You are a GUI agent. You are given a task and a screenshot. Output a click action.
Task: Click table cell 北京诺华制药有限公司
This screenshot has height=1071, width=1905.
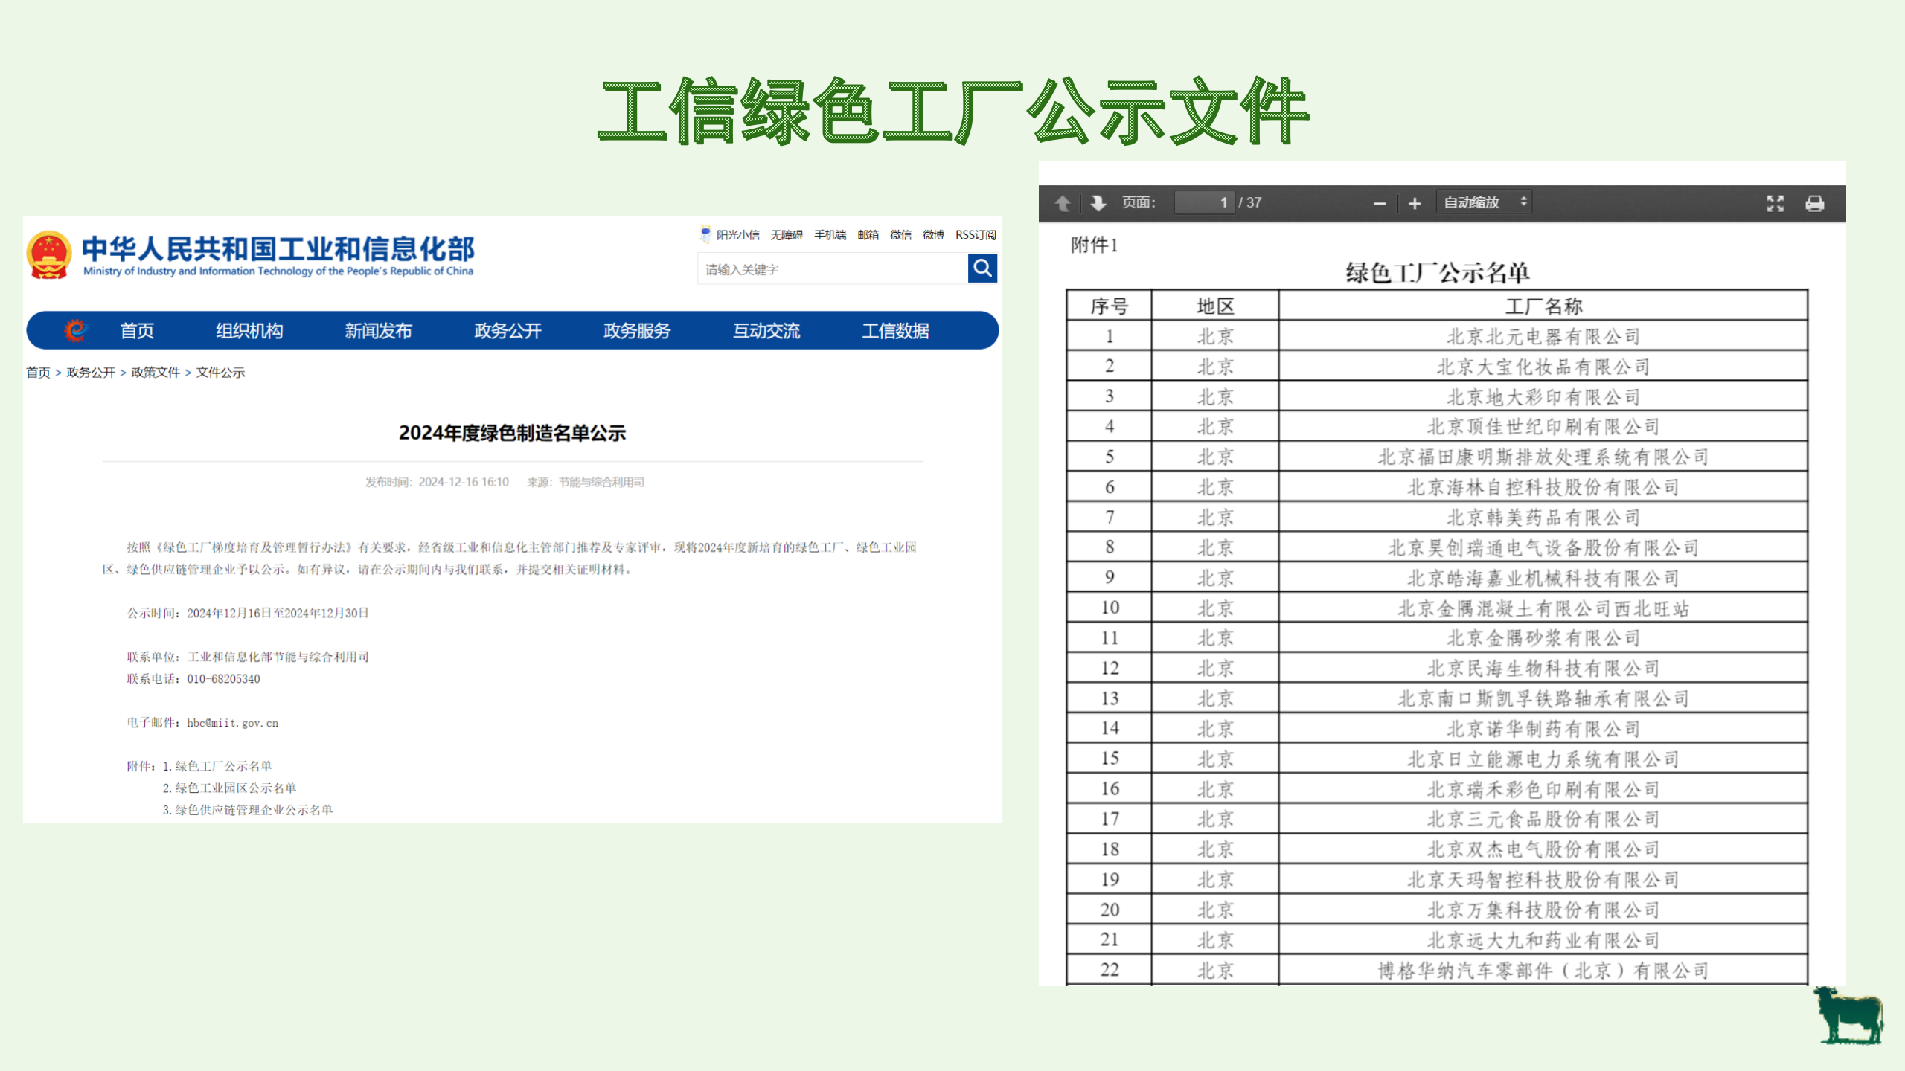pyautogui.click(x=1543, y=729)
